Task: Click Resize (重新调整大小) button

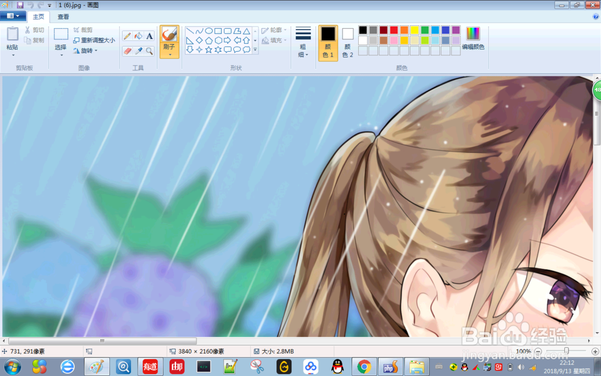Action: click(x=94, y=40)
